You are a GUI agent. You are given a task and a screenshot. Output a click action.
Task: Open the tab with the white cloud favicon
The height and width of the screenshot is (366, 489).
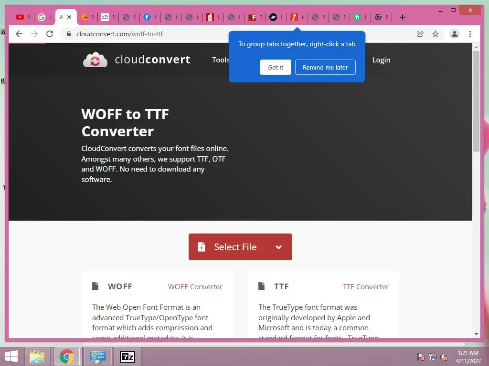[108, 17]
